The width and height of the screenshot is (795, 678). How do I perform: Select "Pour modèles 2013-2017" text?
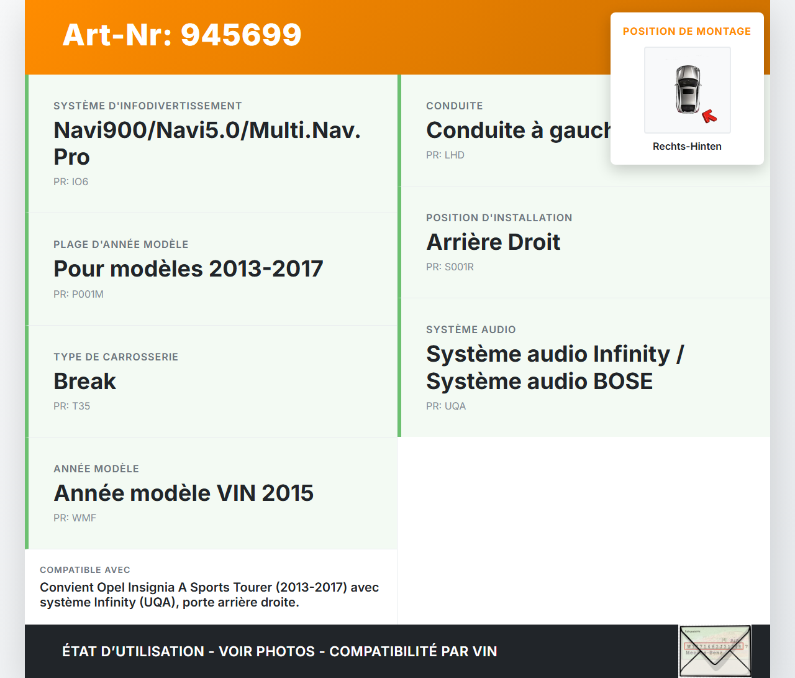coord(188,268)
